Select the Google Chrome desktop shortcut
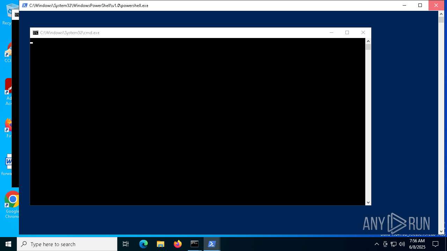 (x=12, y=205)
